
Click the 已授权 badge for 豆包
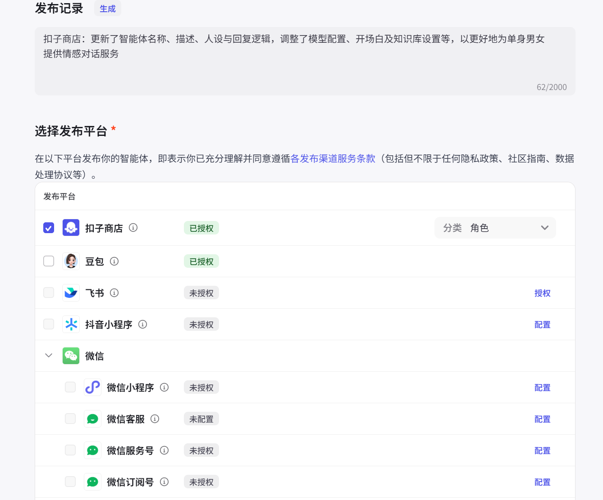pos(201,261)
